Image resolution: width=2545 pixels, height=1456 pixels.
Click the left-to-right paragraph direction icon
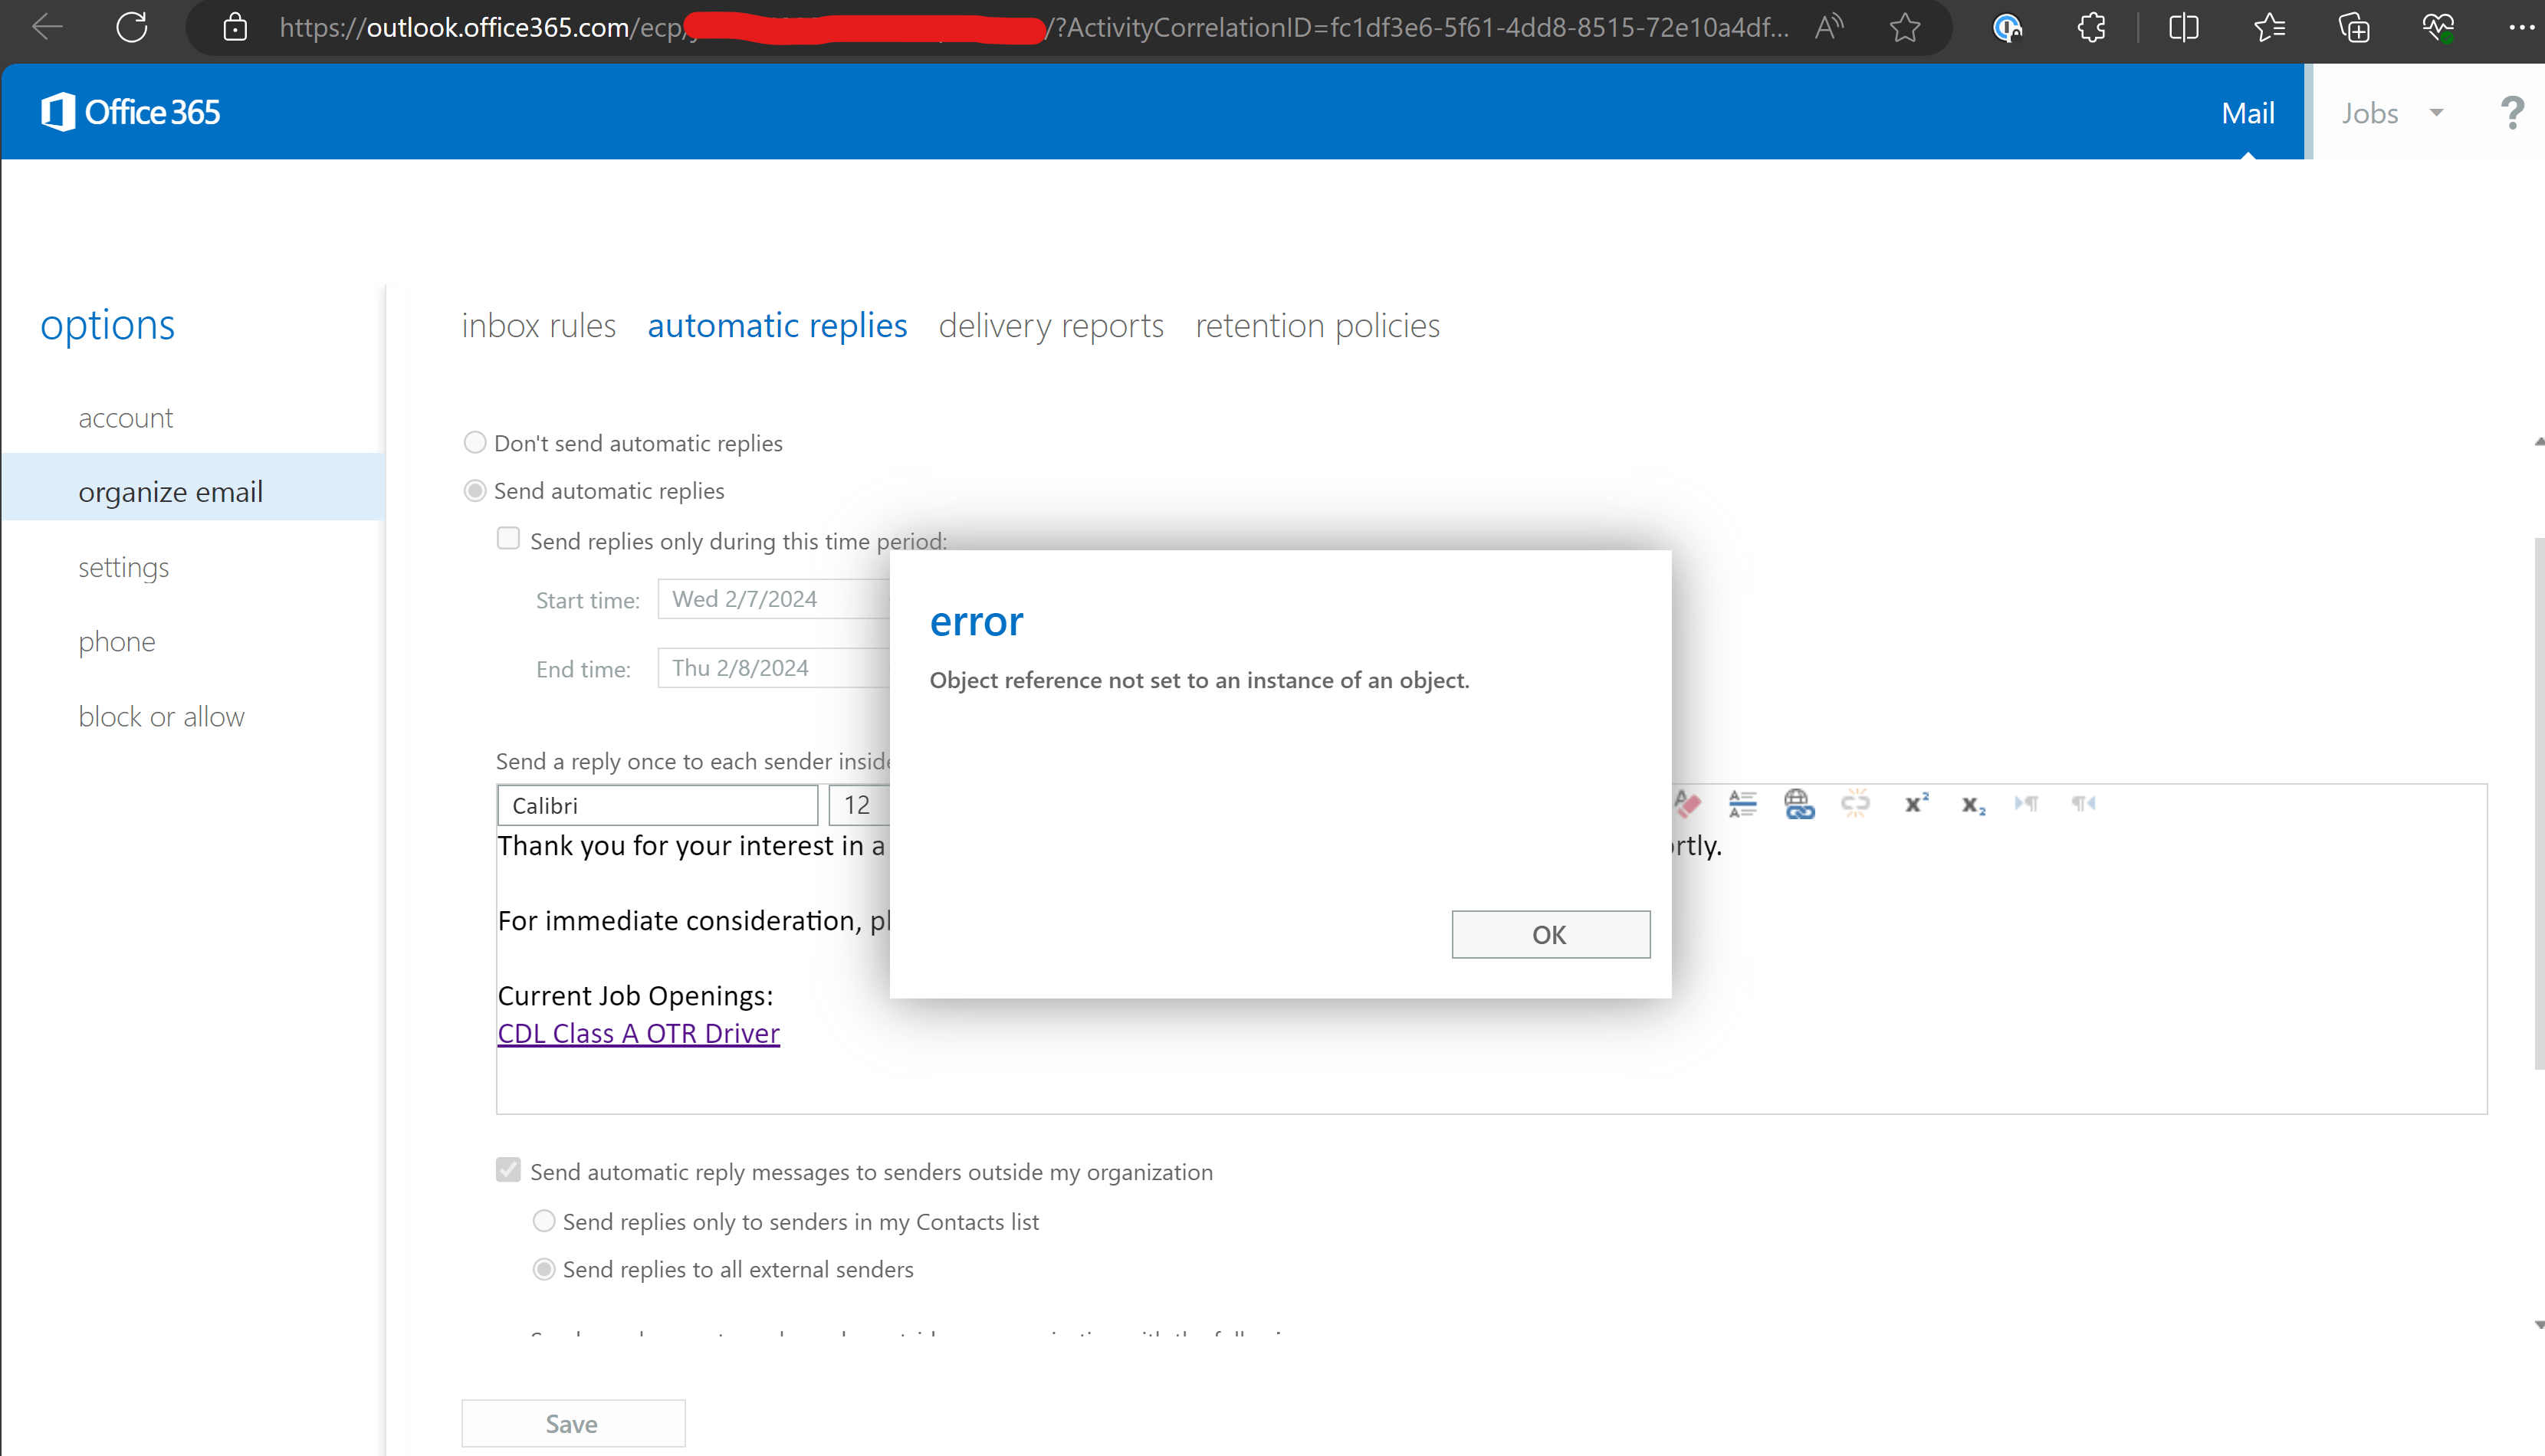point(2027,804)
